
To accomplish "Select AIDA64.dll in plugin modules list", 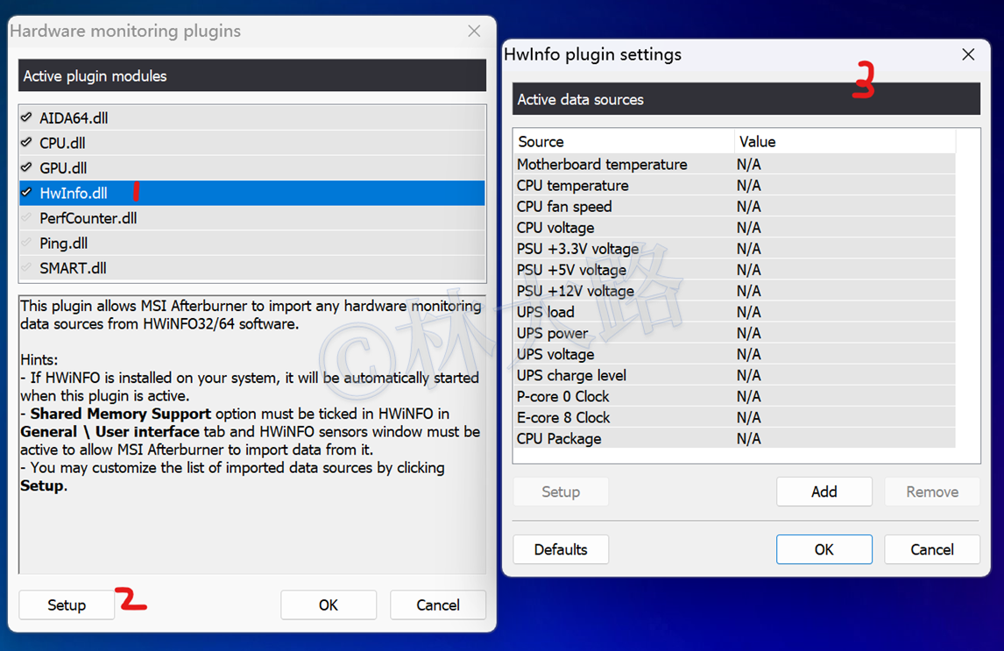I will click(x=251, y=117).
